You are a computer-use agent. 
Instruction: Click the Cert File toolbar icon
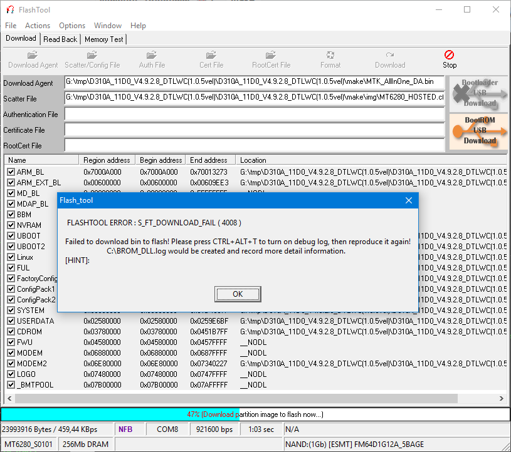211,56
